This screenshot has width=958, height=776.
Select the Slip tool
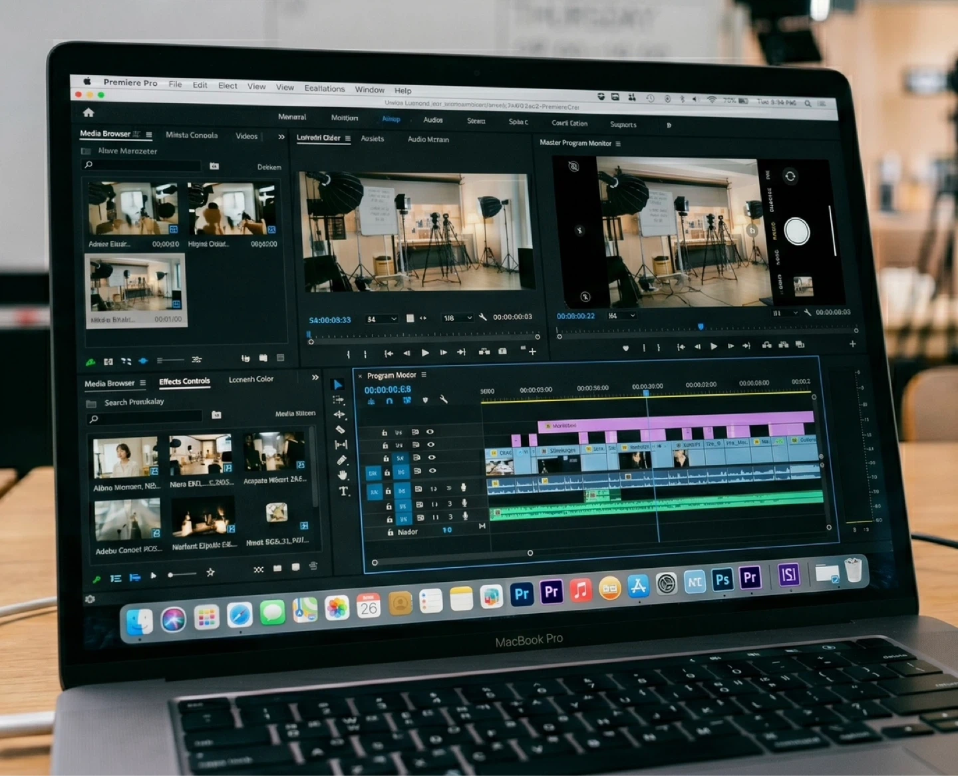pyautogui.click(x=341, y=444)
